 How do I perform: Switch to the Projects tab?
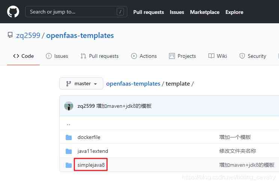coord(182,56)
